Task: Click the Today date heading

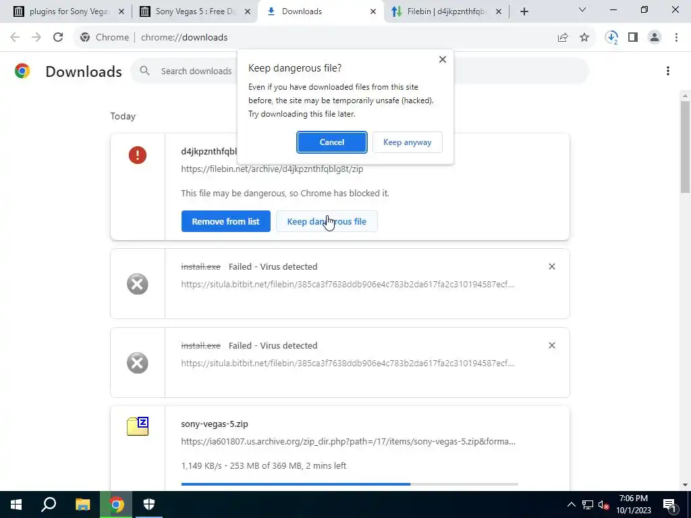Action: 123,116
